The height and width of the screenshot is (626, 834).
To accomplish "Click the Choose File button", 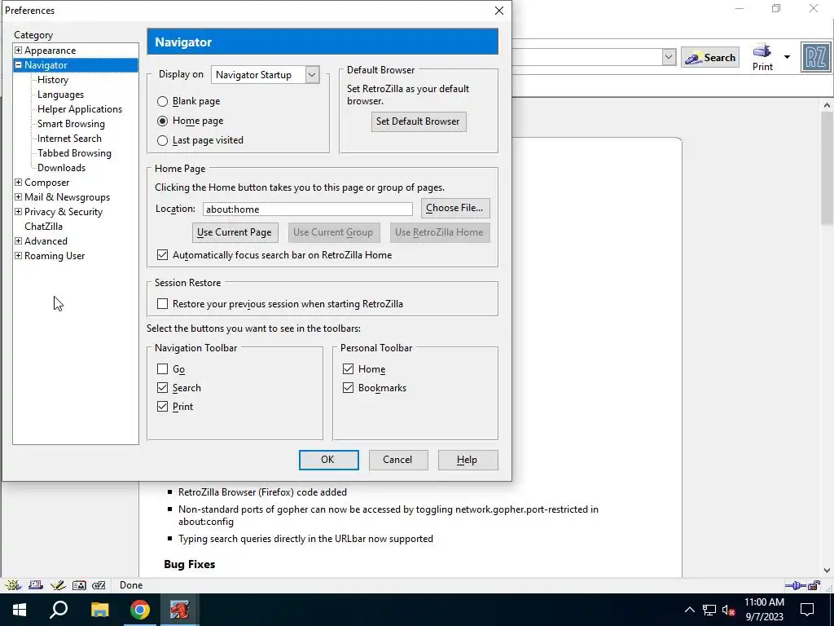I will point(454,208).
